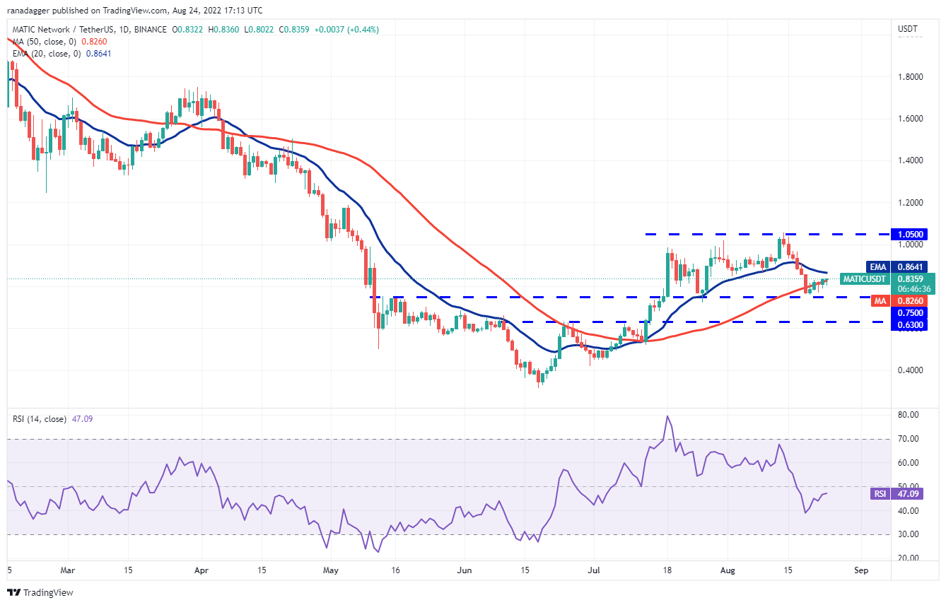The width and height of the screenshot is (946, 605).
Task: Select the MA (50, close, 0) legend
Action: tap(44, 42)
